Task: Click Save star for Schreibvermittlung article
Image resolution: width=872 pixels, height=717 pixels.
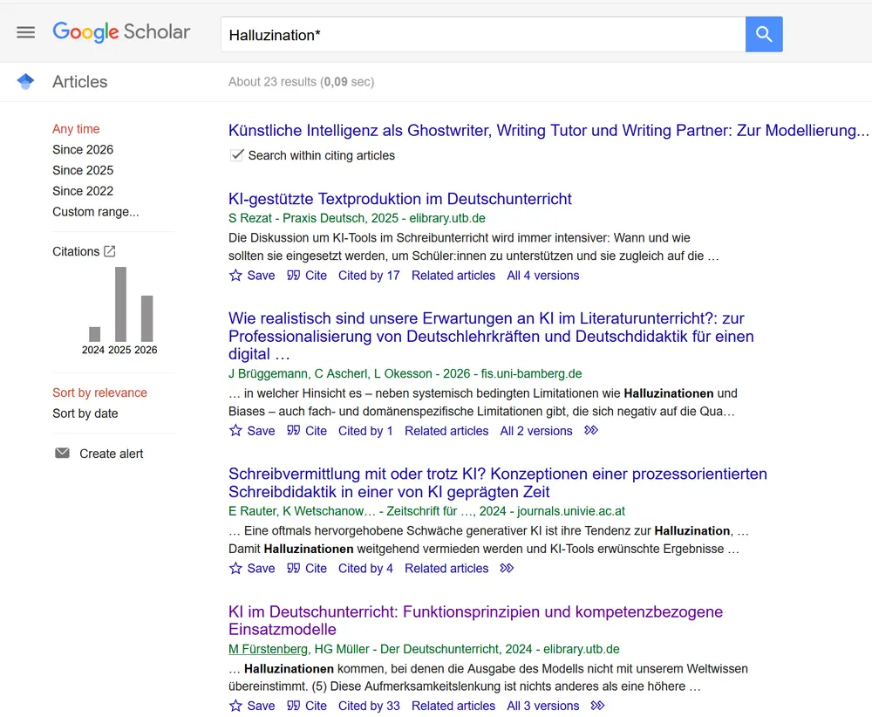Action: [x=235, y=568]
